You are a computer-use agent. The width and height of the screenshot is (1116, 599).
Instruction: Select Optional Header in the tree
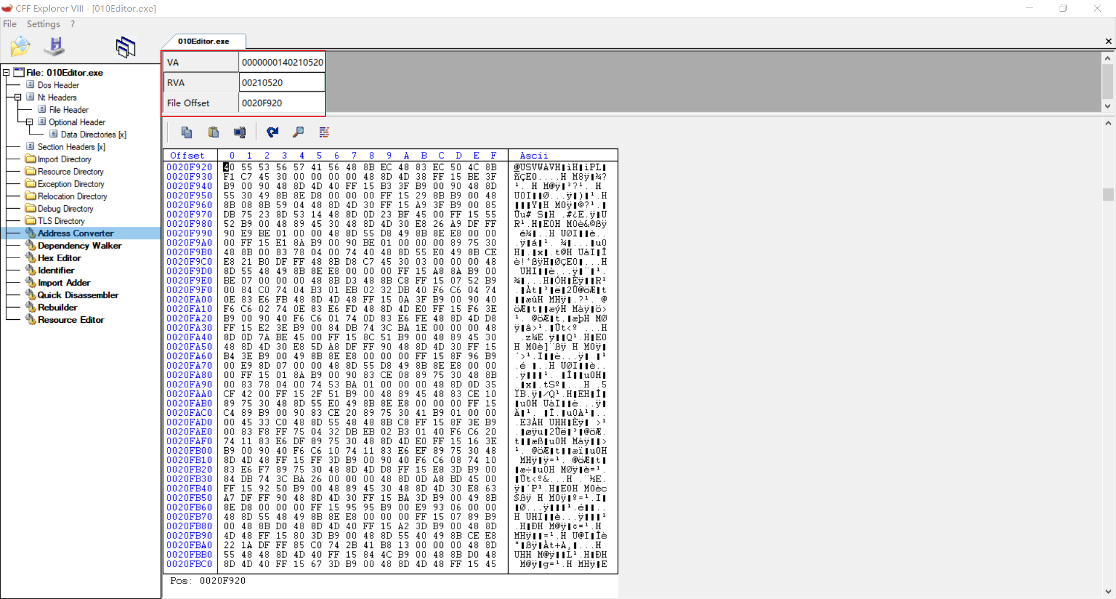point(77,122)
